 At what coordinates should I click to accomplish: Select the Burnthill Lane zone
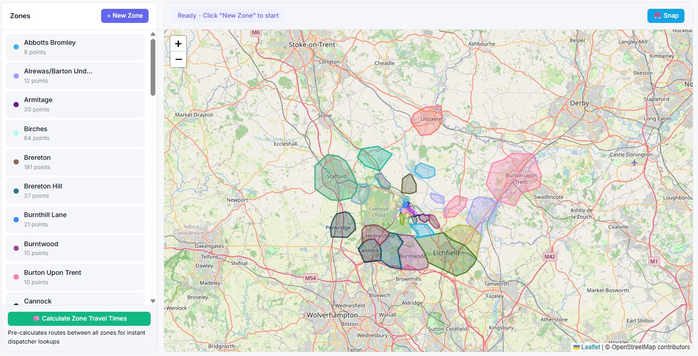tap(75, 220)
